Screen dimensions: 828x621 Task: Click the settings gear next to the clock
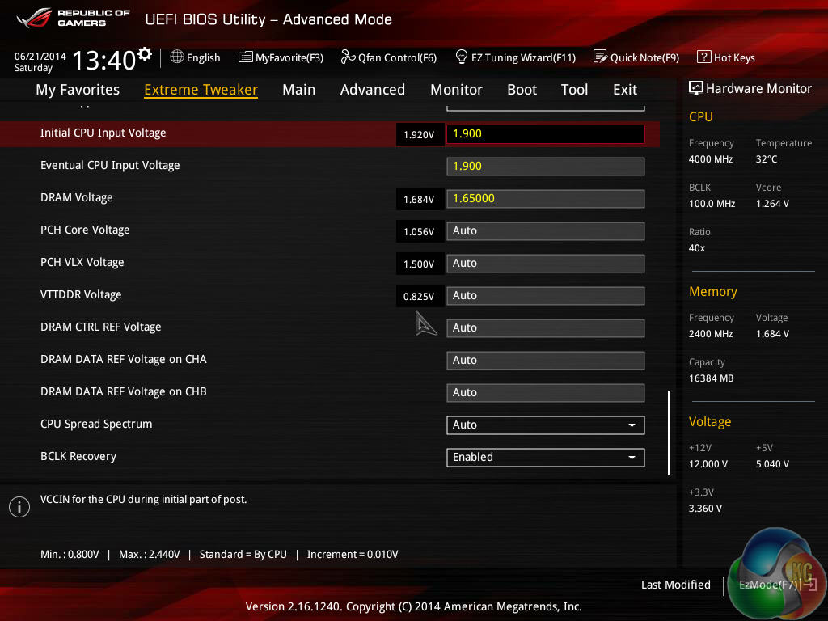[144, 54]
